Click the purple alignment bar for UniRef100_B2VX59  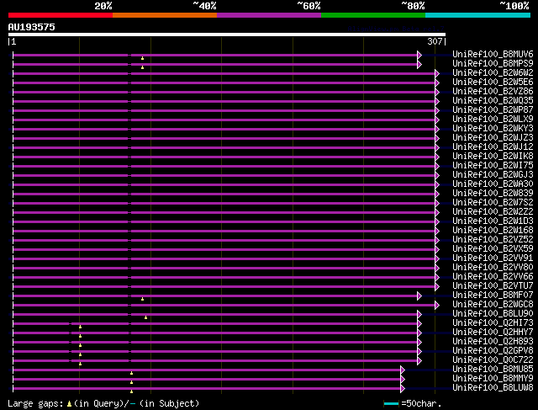[x=252, y=249]
